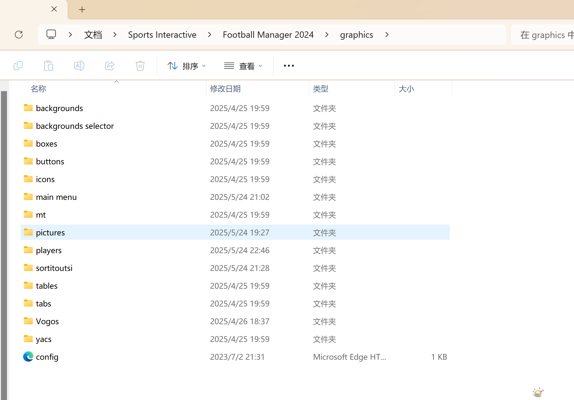Sort by the 类型 column header
The image size is (574, 400).
click(x=321, y=89)
